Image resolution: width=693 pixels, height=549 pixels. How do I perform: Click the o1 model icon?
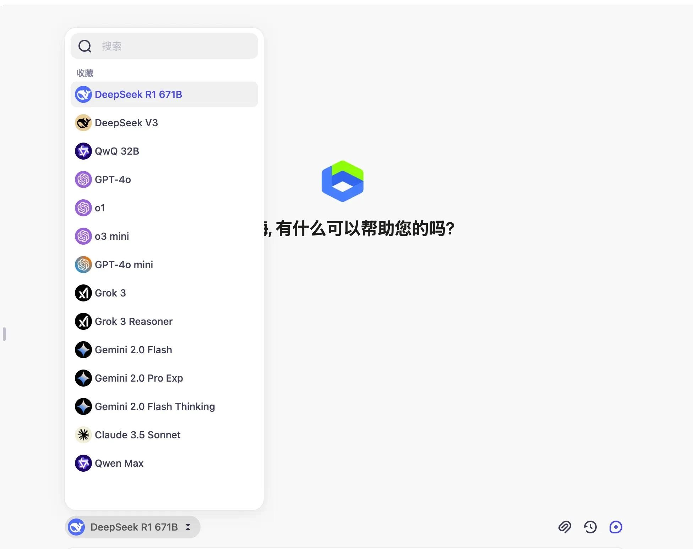tap(83, 208)
